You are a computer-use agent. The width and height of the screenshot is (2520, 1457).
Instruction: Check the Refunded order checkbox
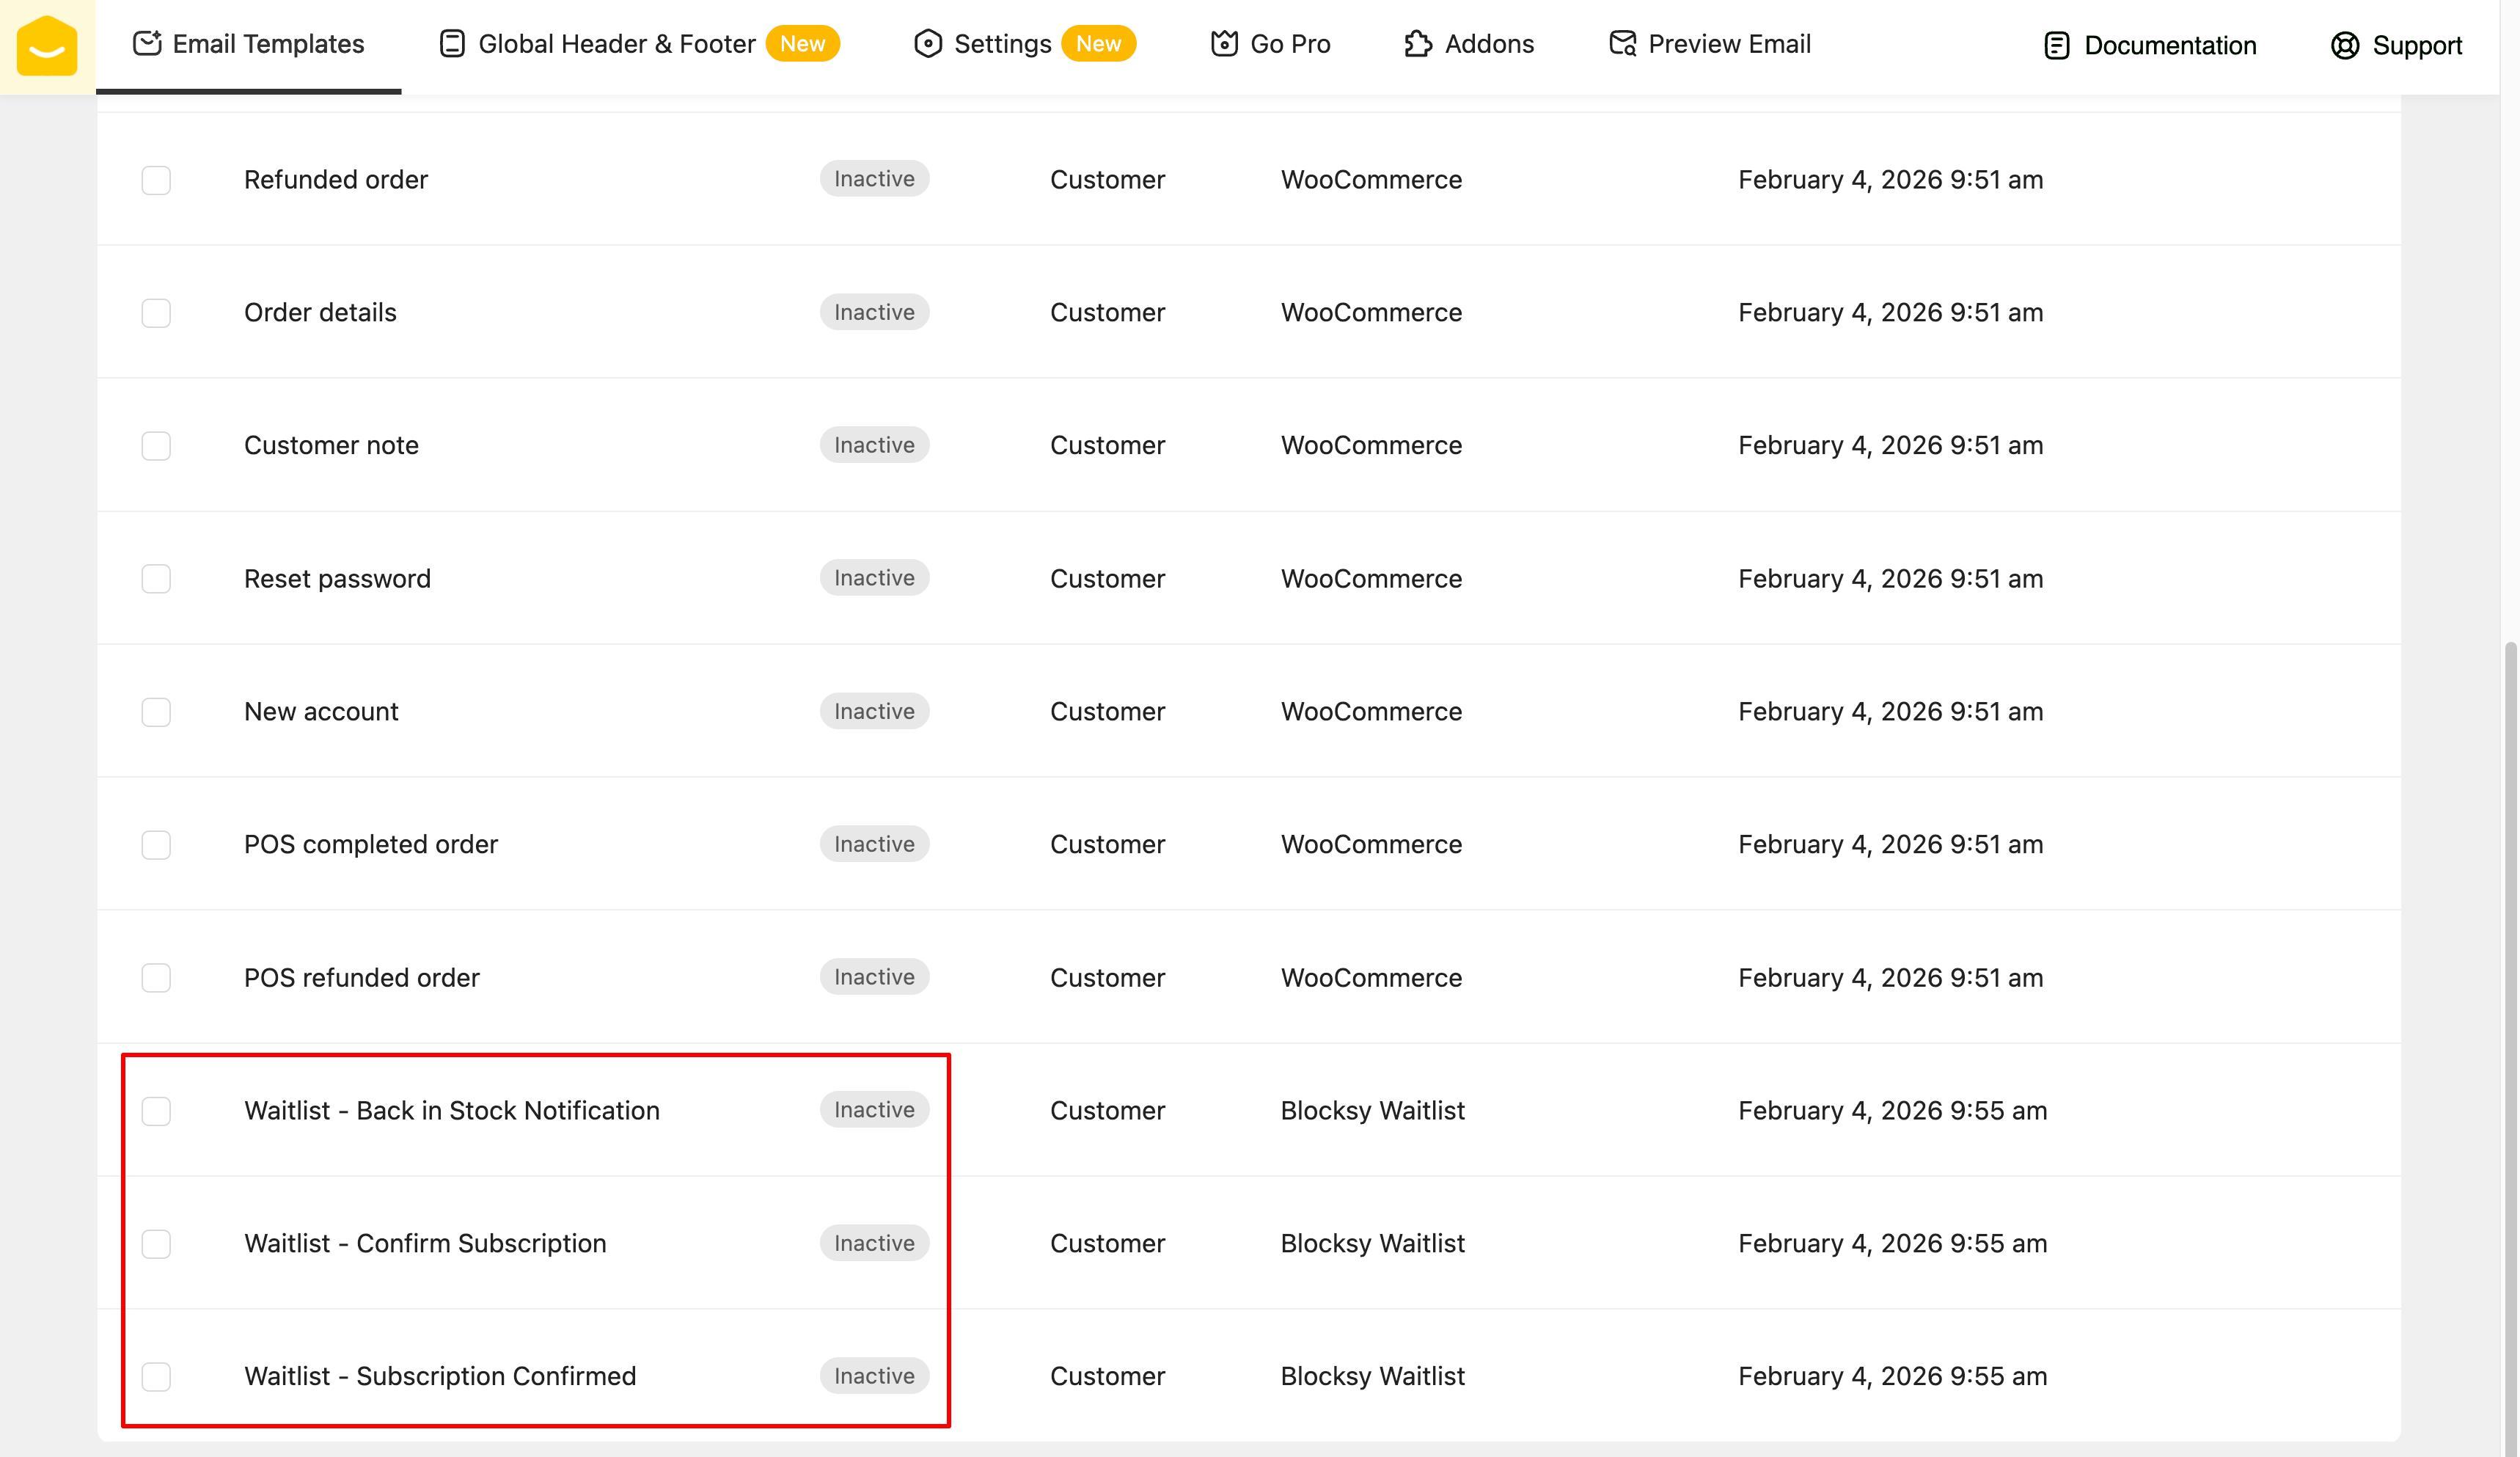point(156,180)
